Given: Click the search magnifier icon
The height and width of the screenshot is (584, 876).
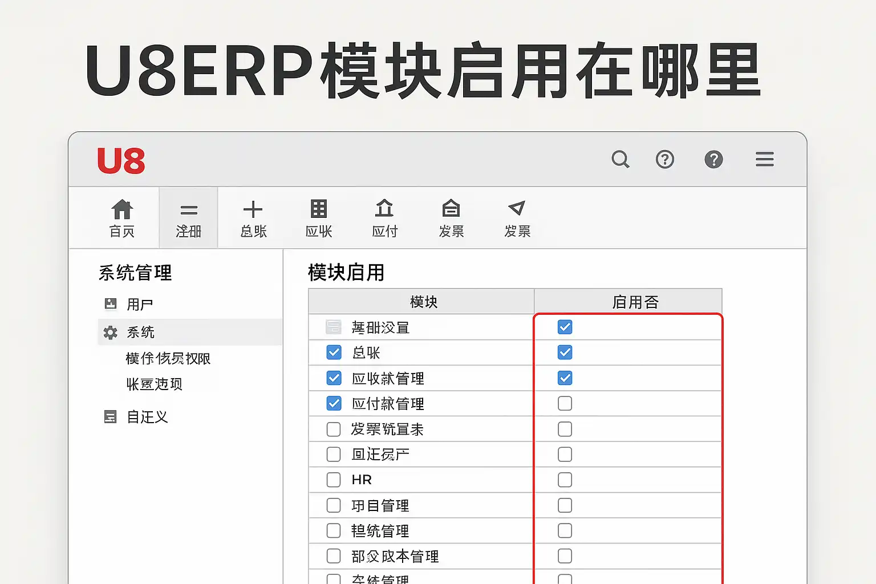Looking at the screenshot, I should click(620, 159).
